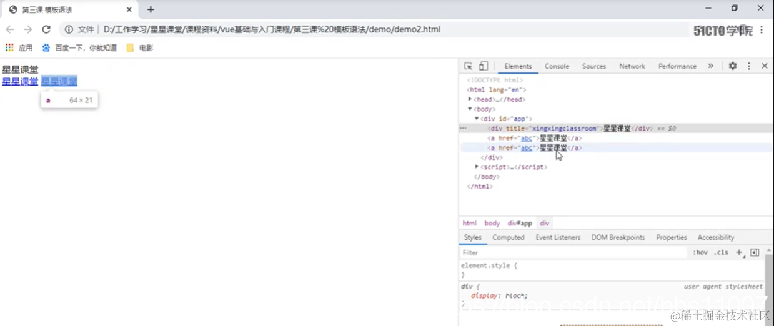Switch to the Performance tab
Image resolution: width=774 pixels, height=326 pixels.
677,66
